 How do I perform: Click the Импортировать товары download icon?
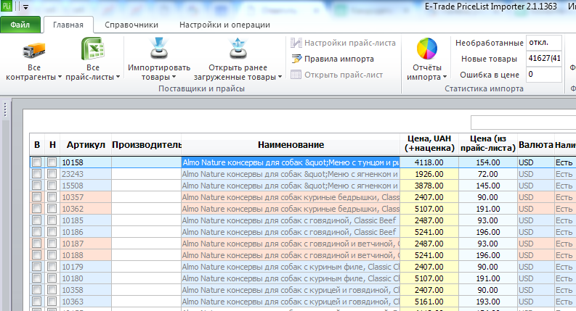point(158,49)
